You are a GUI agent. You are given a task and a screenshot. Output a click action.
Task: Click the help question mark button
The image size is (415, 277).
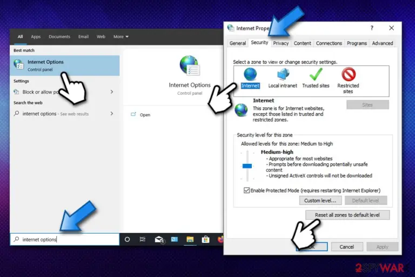[x=372, y=28]
